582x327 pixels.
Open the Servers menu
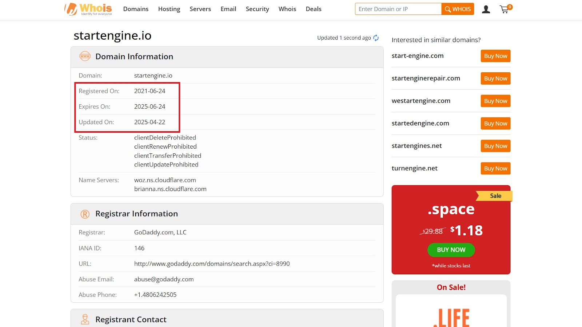200,9
